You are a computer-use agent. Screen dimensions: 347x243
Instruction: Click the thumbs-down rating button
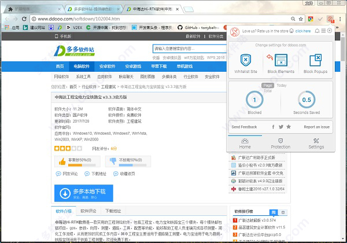coord(128,161)
